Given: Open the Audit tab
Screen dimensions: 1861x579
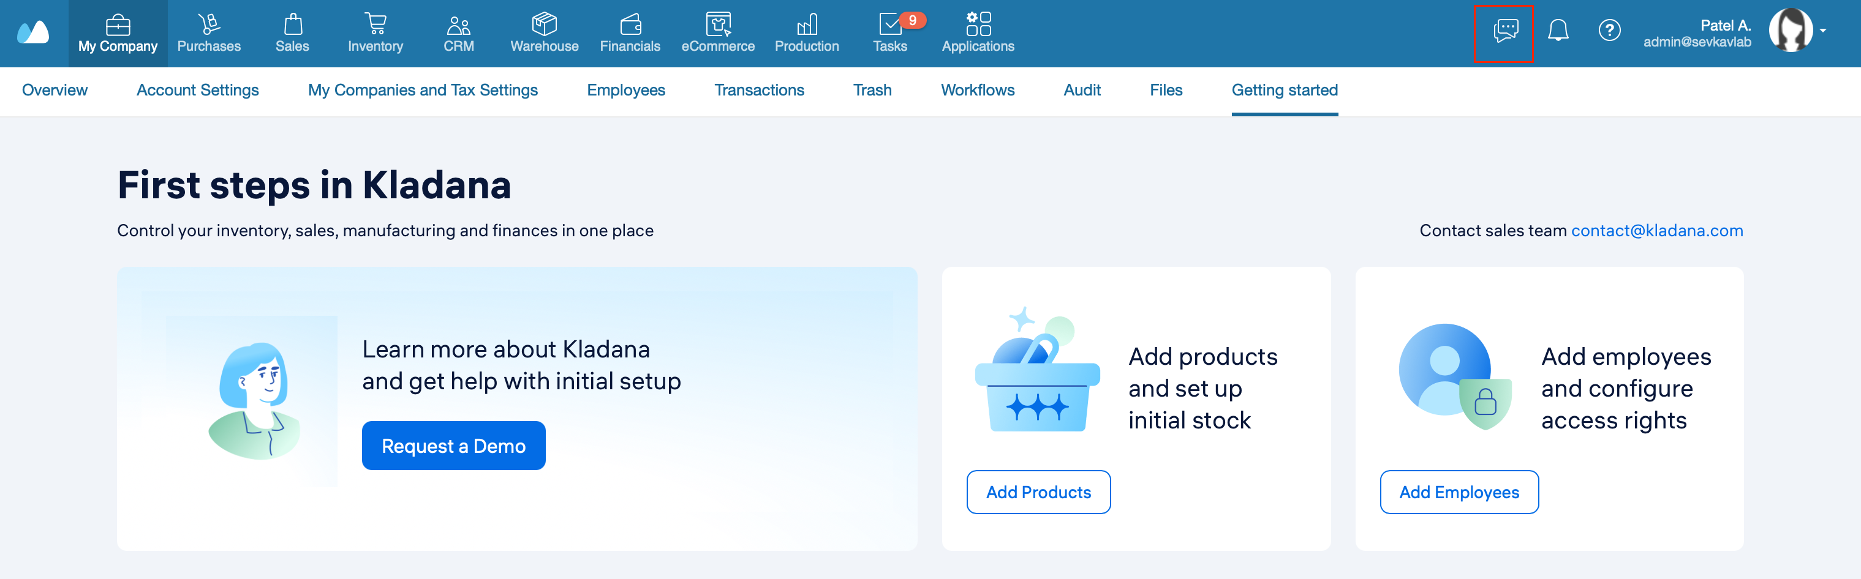Looking at the screenshot, I should click(1081, 90).
